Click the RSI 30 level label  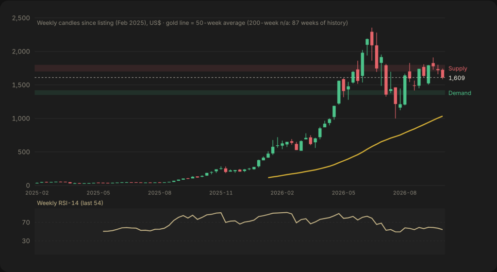26,241
